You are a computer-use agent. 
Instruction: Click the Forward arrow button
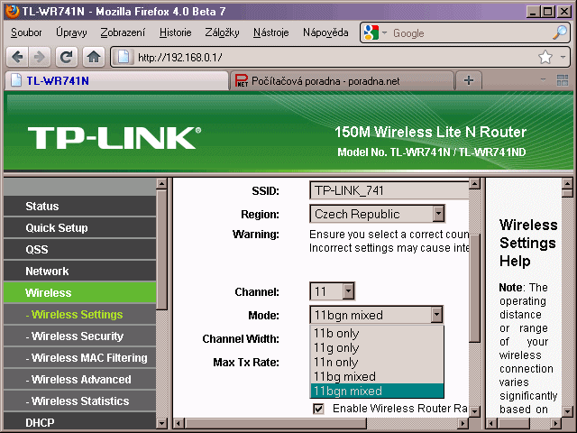pyautogui.click(x=39, y=57)
